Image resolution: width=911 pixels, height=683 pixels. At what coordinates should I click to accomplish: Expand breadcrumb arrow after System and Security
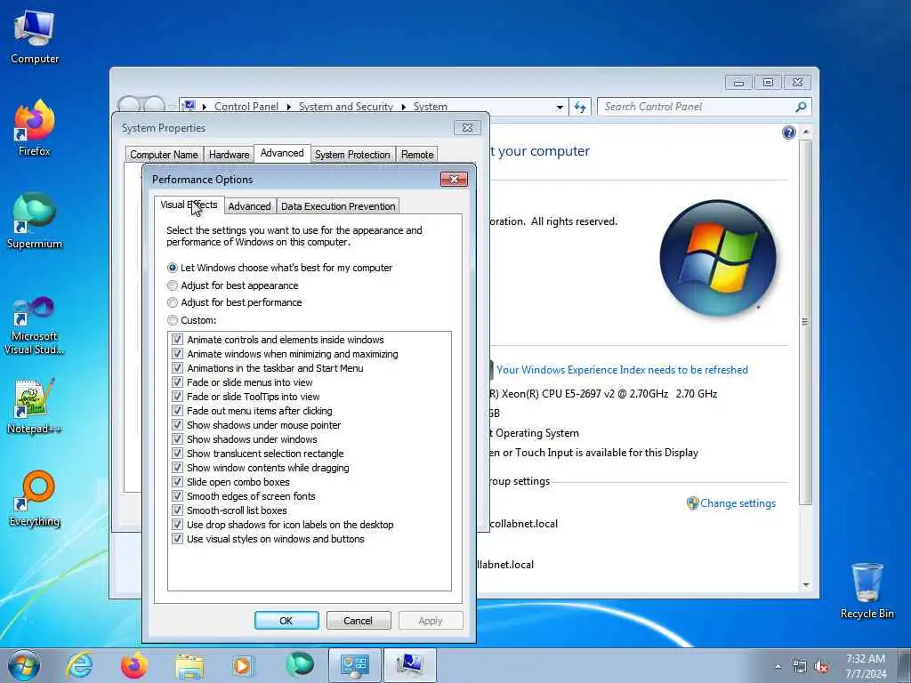(x=403, y=107)
